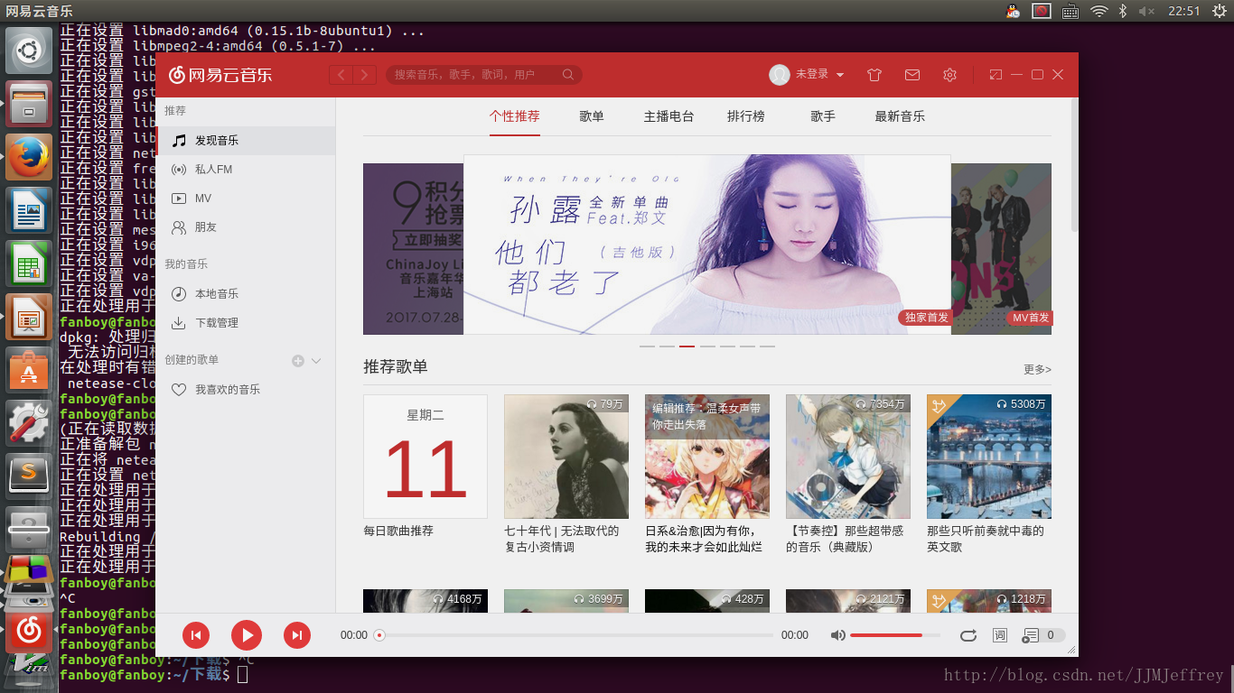This screenshot has height=693, width=1234.
Task: Click the 未登录 avatar icon
Action: [x=780, y=75]
